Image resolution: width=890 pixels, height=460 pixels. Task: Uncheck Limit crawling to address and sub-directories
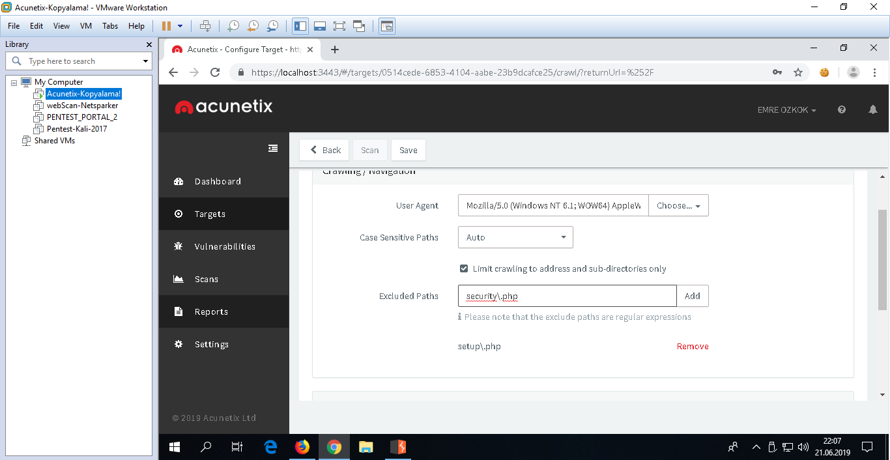464,268
